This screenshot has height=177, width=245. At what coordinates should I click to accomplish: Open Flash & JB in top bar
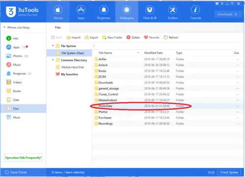149,12
